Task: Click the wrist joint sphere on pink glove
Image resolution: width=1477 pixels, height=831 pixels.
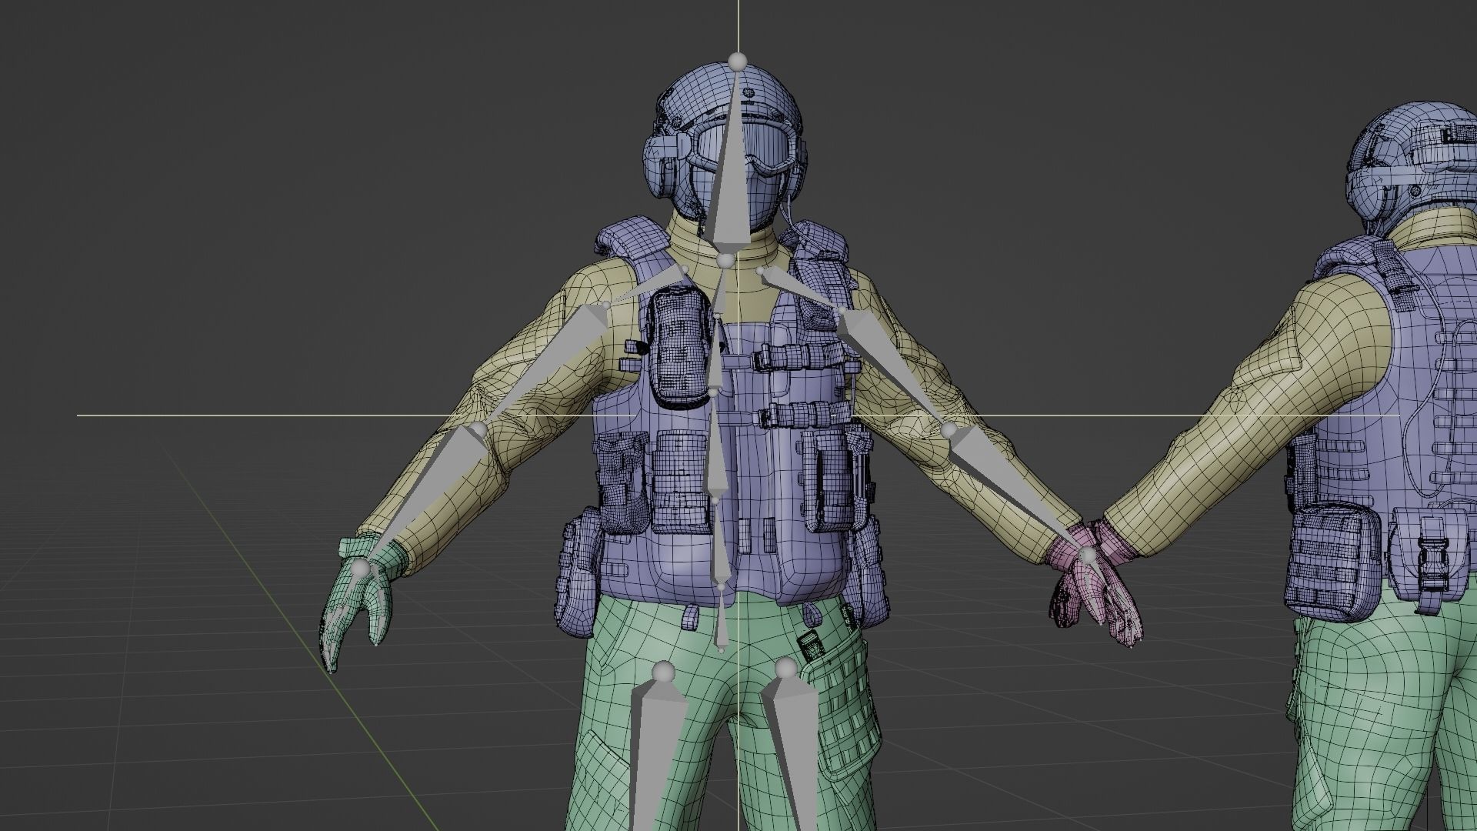Action: coord(1088,555)
